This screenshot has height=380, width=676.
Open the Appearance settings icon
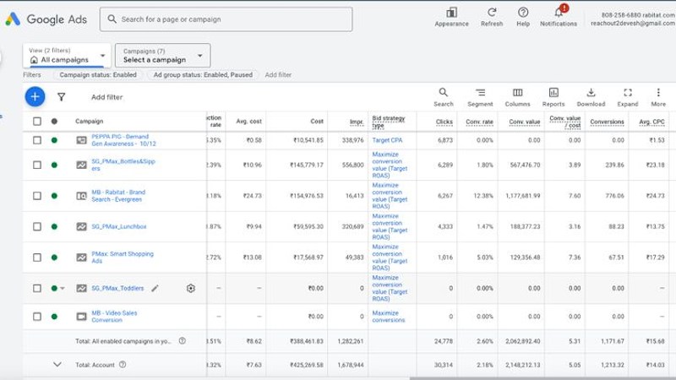click(451, 13)
